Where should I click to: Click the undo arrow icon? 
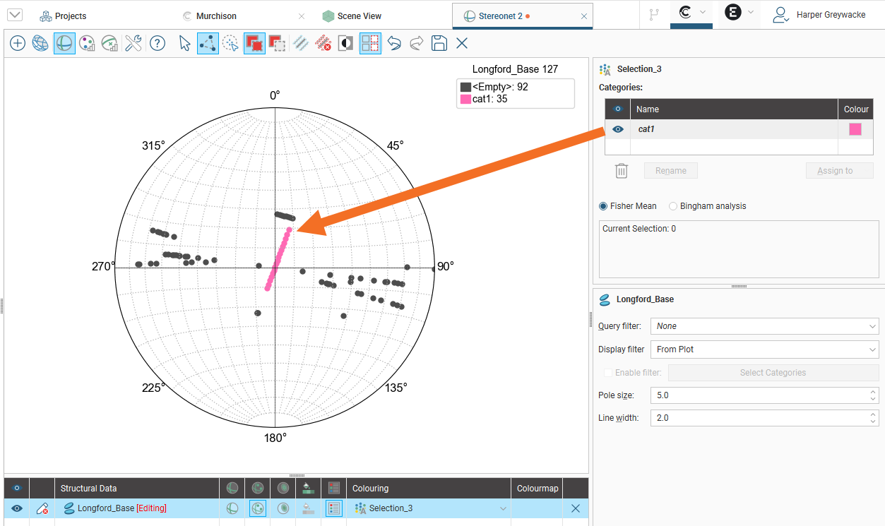coord(394,44)
